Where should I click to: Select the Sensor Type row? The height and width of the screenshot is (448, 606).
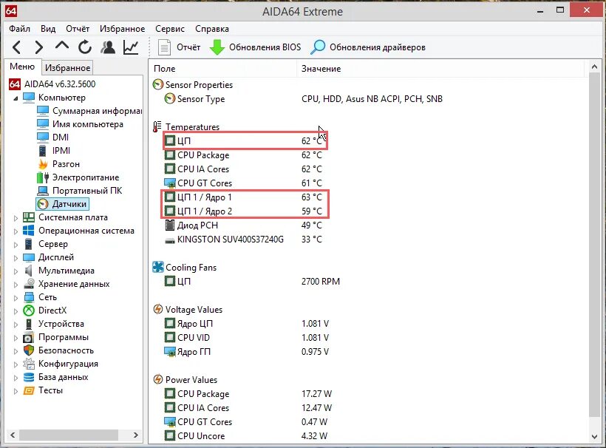(304, 99)
